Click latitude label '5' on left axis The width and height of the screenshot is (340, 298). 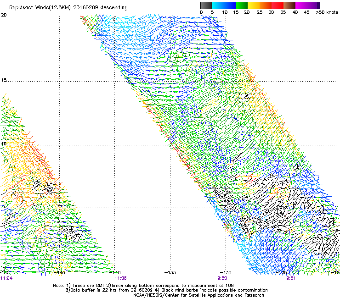pos(4,207)
